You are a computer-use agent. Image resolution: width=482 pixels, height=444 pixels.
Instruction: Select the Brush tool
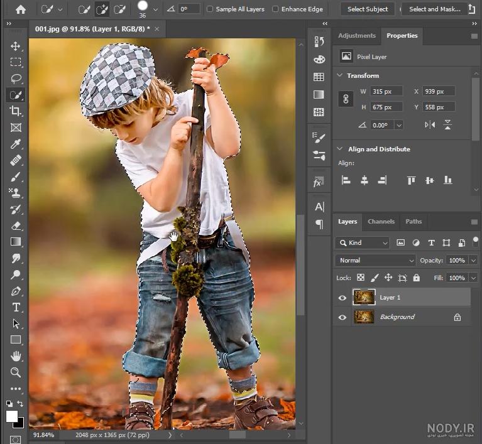pos(15,176)
